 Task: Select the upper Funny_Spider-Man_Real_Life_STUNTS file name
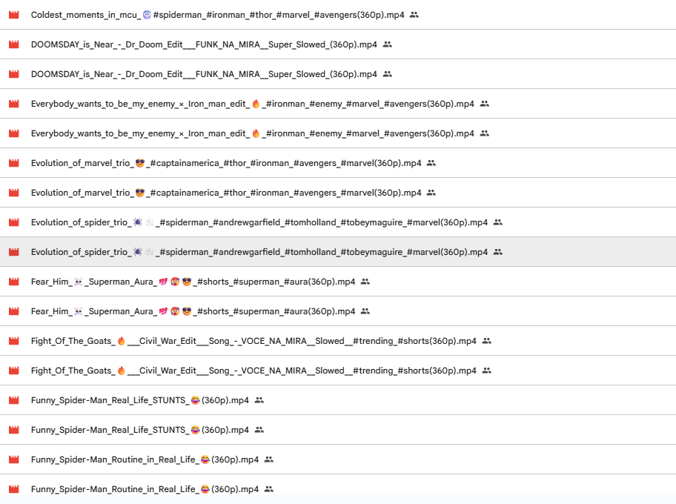click(x=139, y=400)
